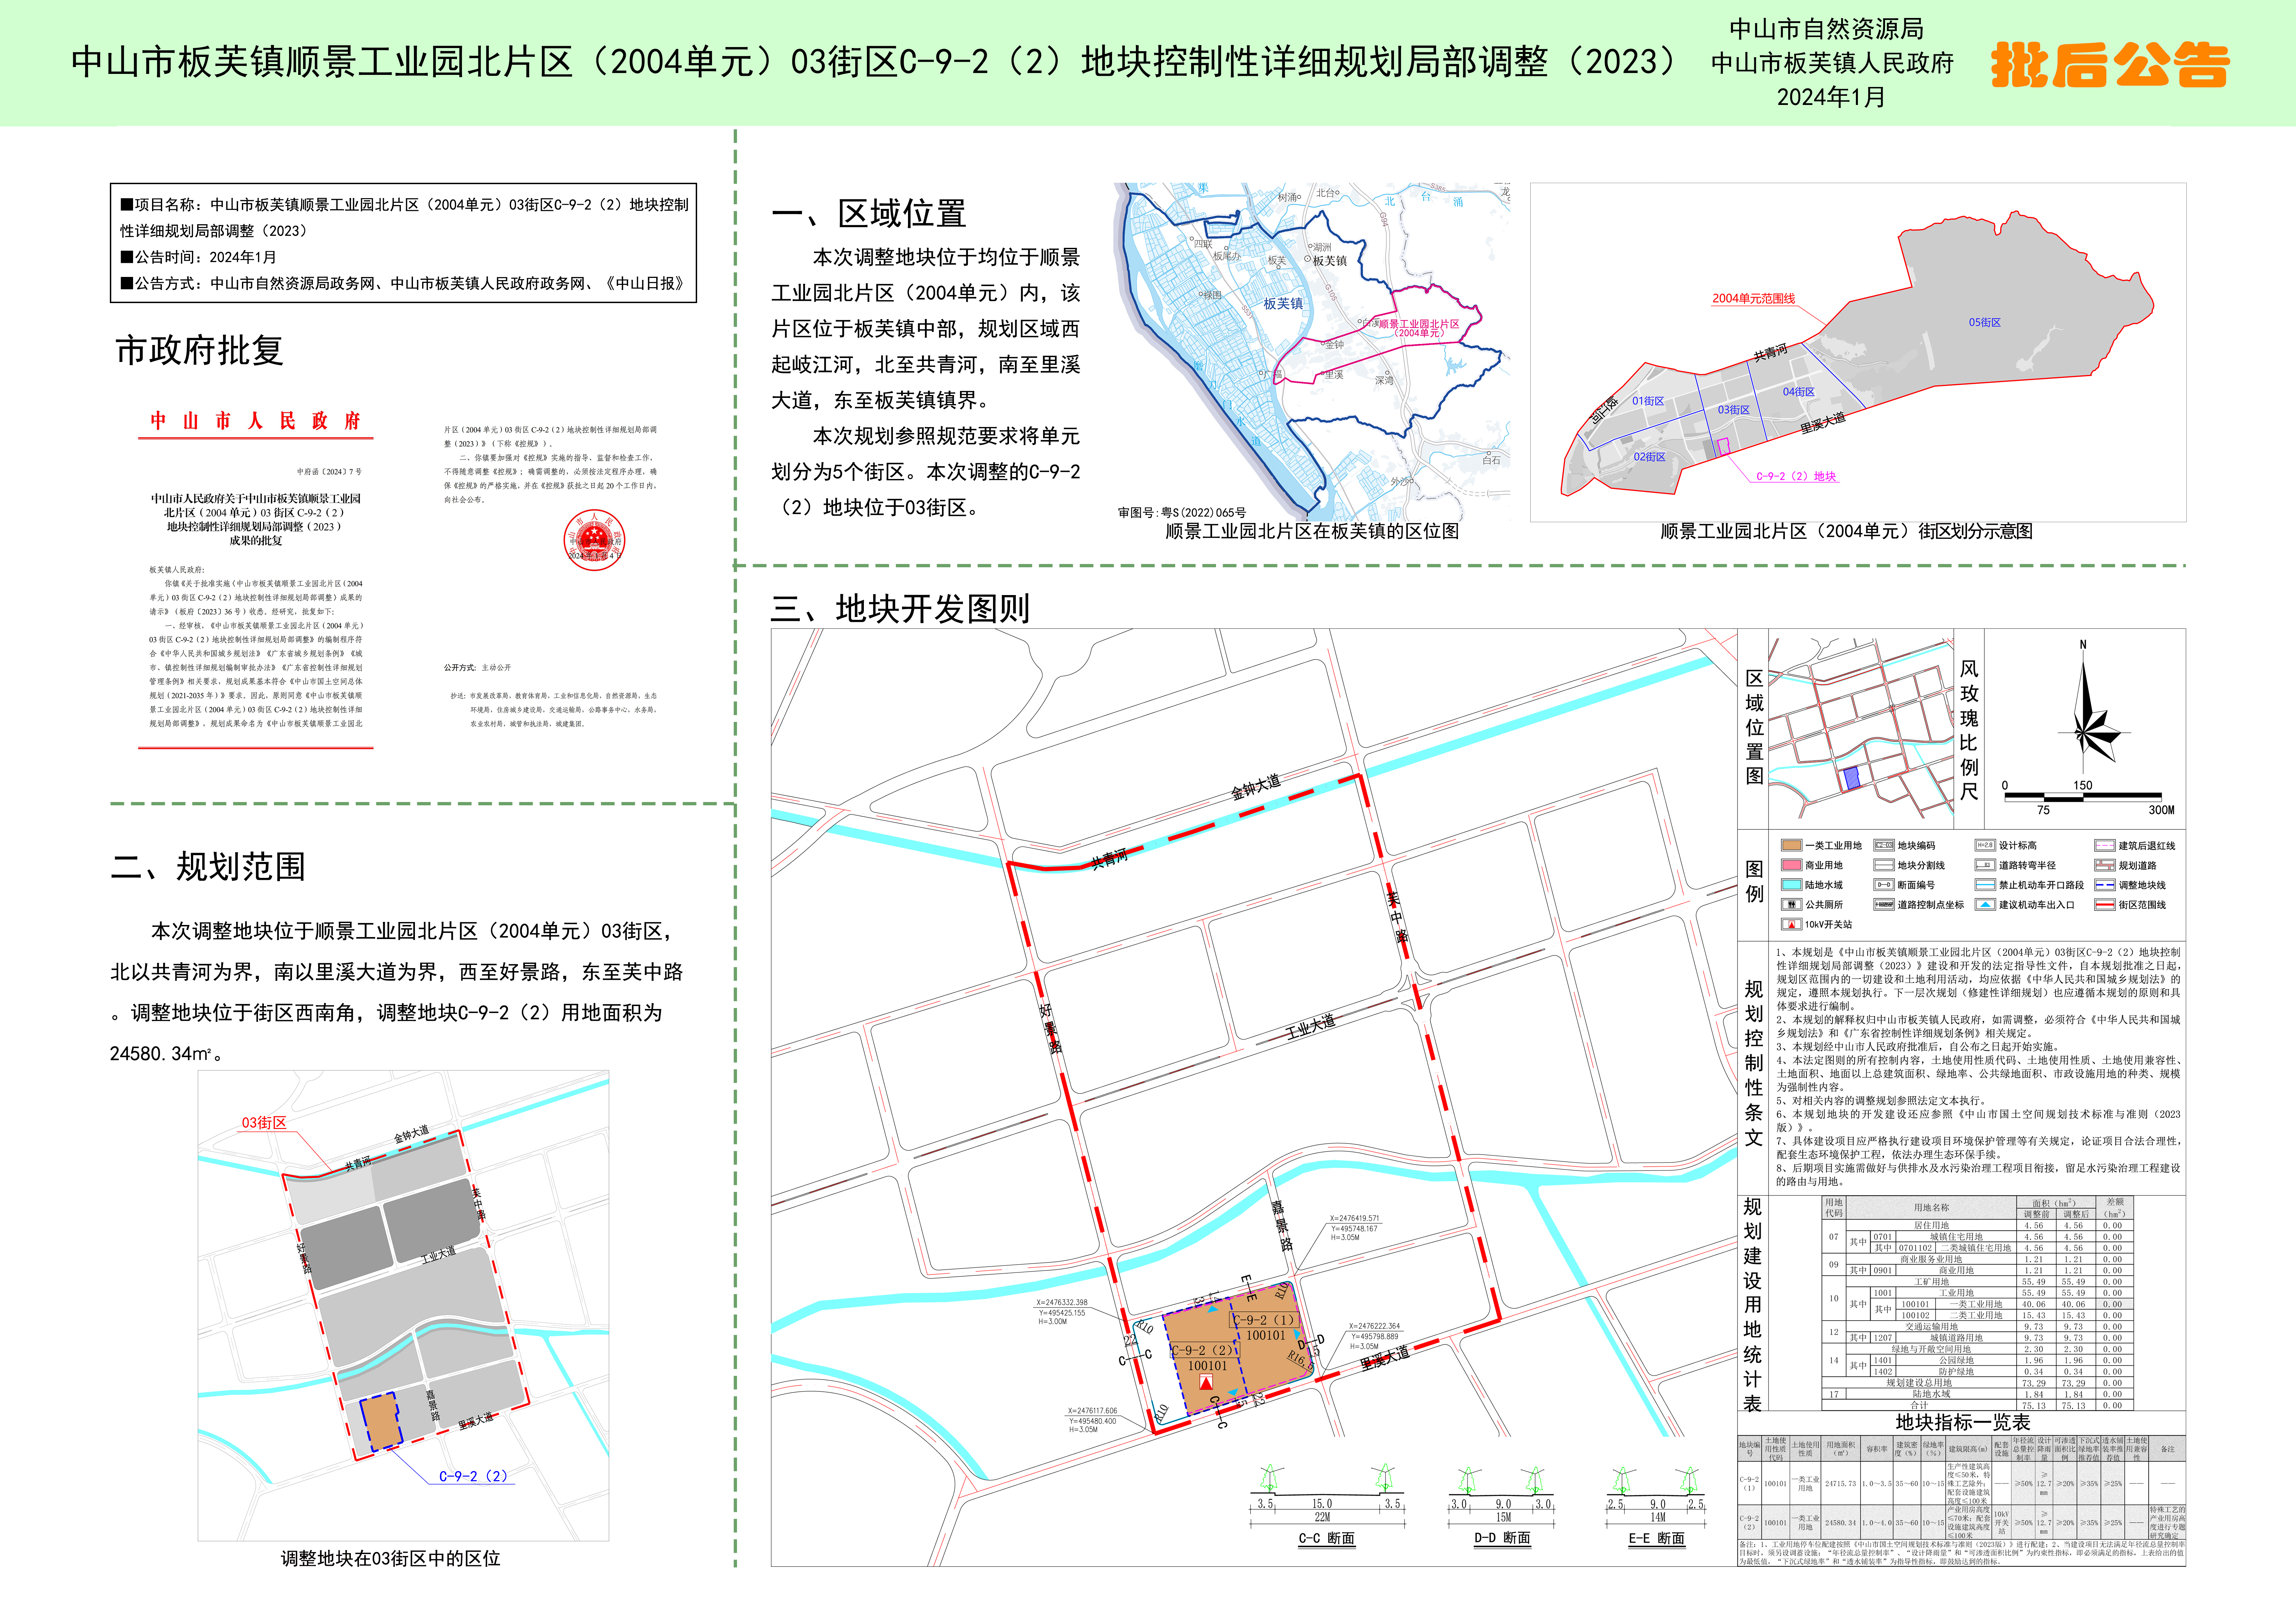This screenshot has height=1624, width=2296.
Task: Click the 项目名称 line in the info box
Action: point(404,217)
